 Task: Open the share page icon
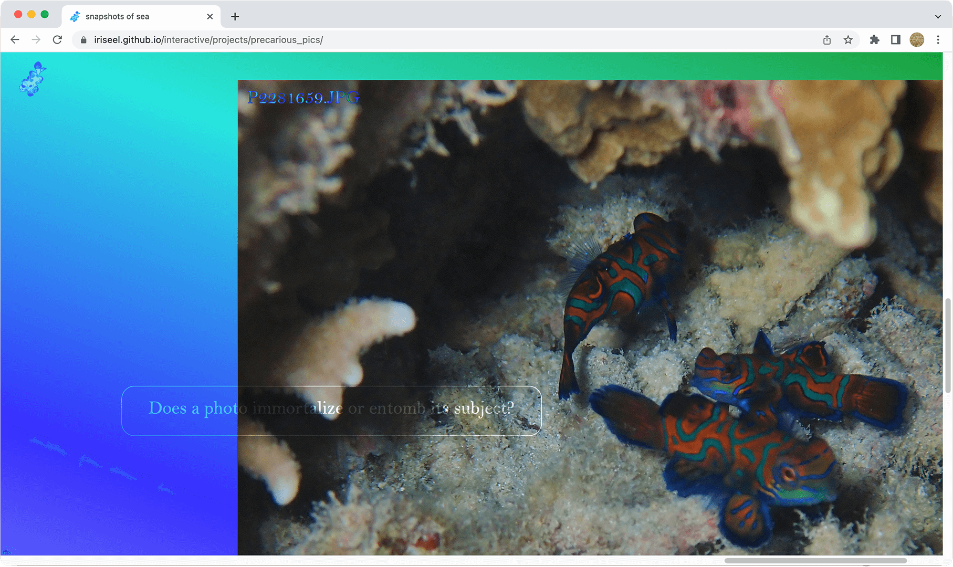[827, 40]
